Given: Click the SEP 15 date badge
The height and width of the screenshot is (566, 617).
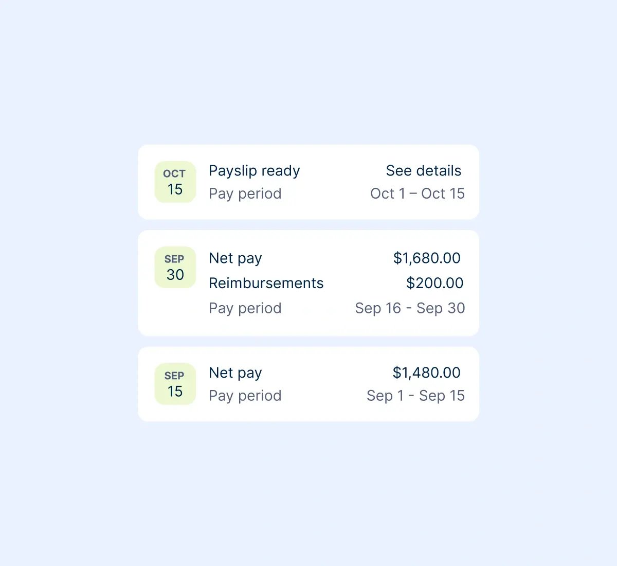Looking at the screenshot, I should point(175,384).
